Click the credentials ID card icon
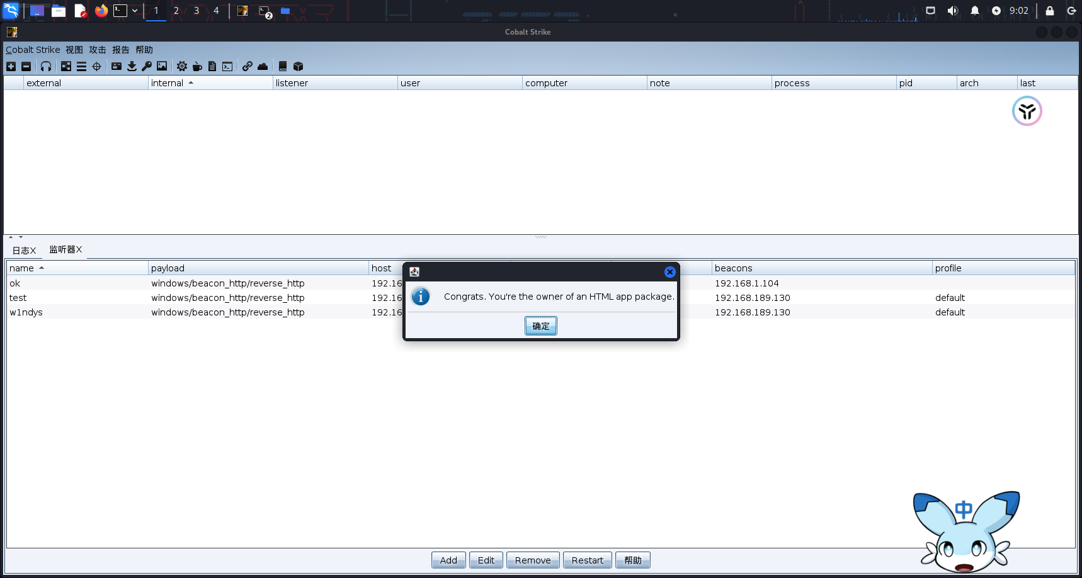This screenshot has width=1082, height=578. pyautogui.click(x=117, y=66)
